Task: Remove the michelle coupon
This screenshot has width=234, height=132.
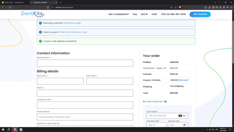Action: 183,80
